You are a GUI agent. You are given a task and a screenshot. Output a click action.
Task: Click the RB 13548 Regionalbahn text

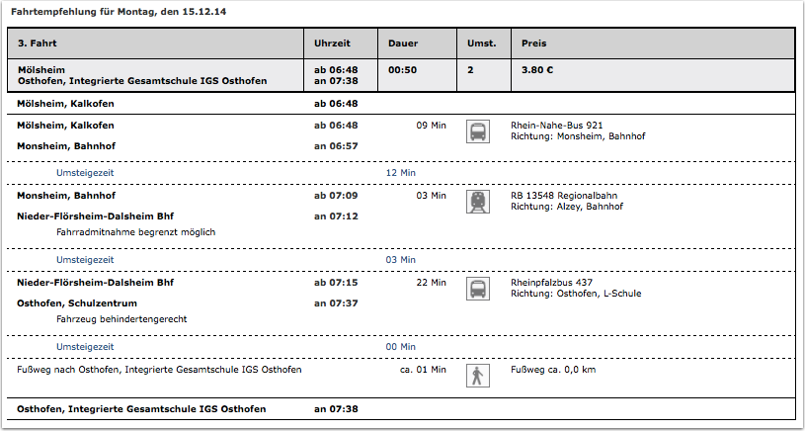564,196
